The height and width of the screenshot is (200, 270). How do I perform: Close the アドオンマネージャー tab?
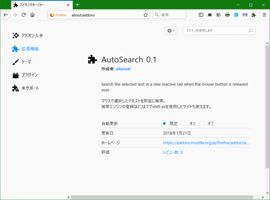pyautogui.click(x=68, y=5)
